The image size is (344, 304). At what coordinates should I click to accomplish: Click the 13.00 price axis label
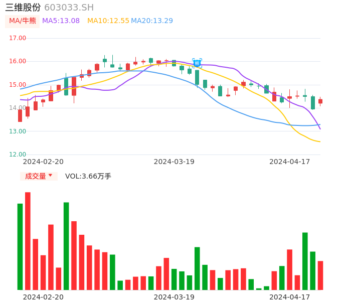pos(18,131)
